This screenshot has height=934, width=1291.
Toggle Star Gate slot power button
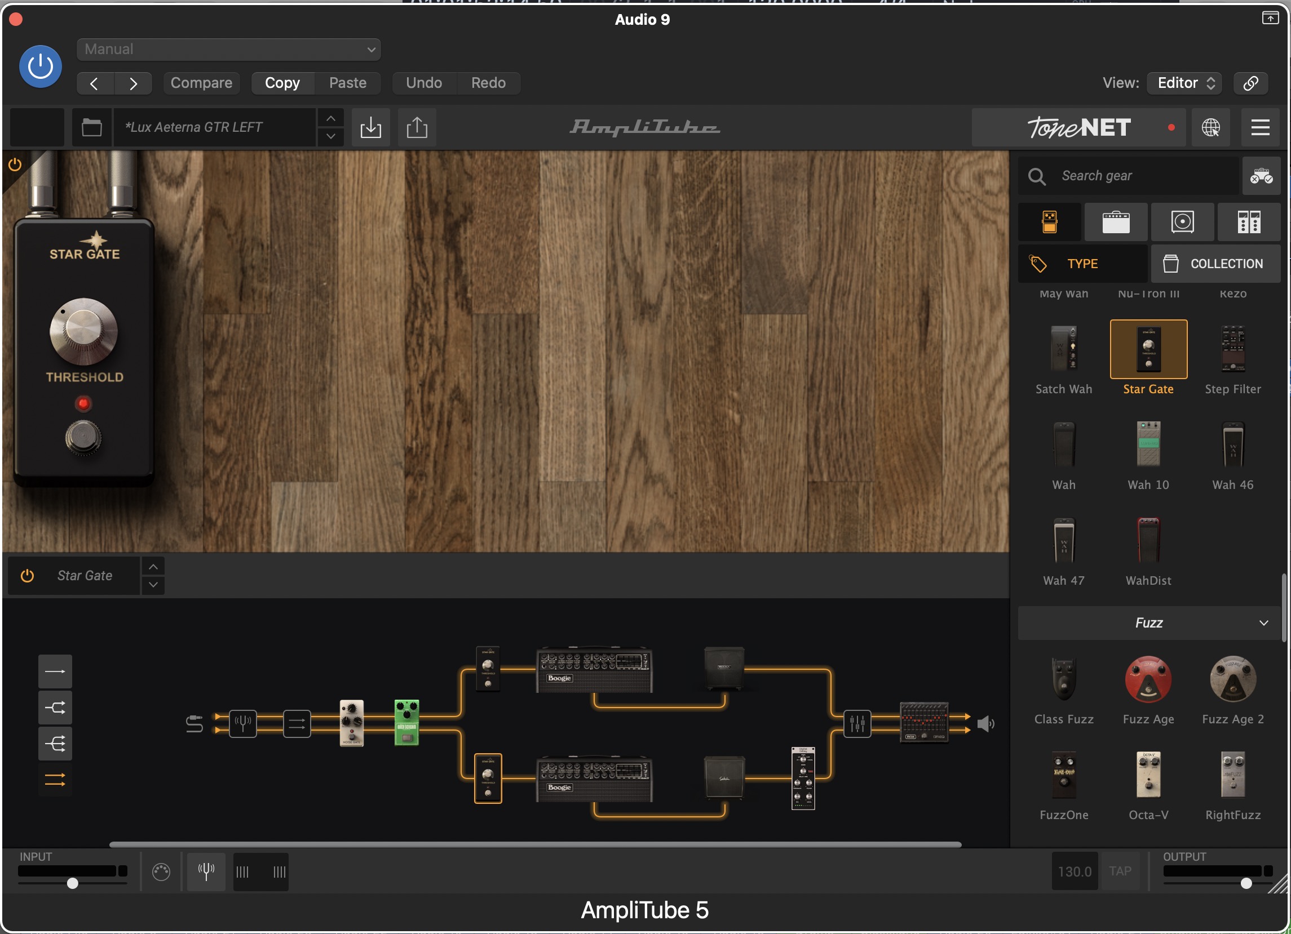point(27,576)
